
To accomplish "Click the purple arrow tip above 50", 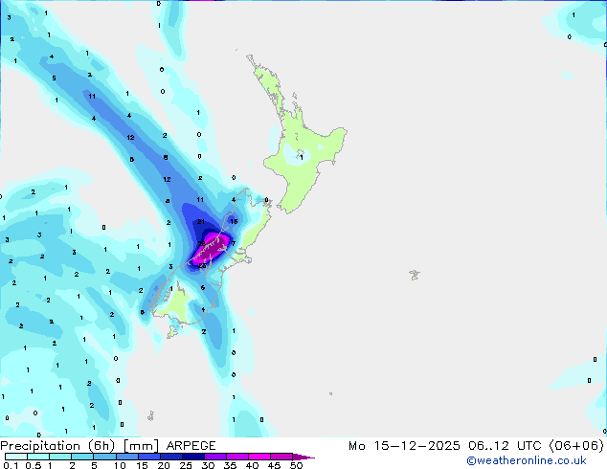I will 303,457.
